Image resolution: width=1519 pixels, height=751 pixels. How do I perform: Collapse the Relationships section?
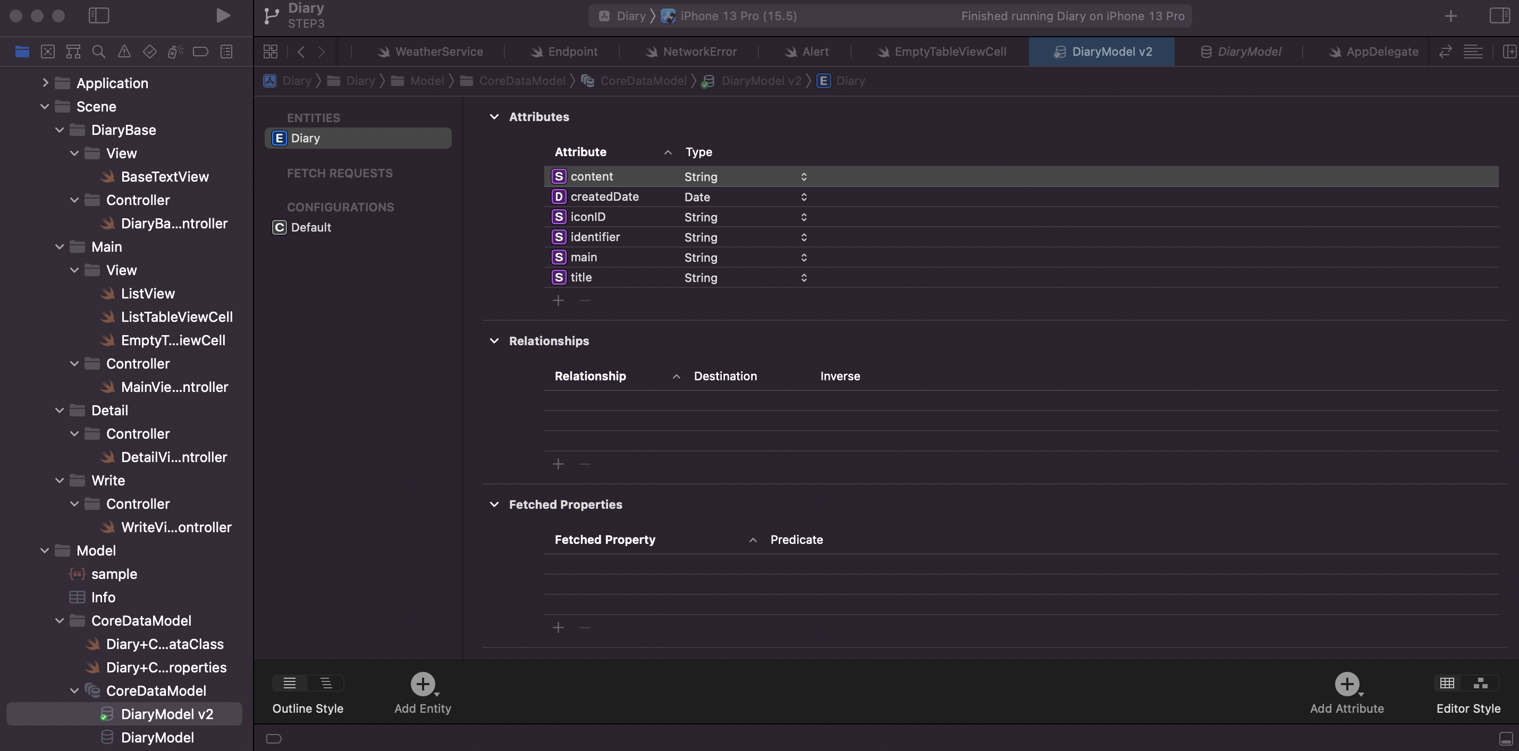(x=494, y=341)
